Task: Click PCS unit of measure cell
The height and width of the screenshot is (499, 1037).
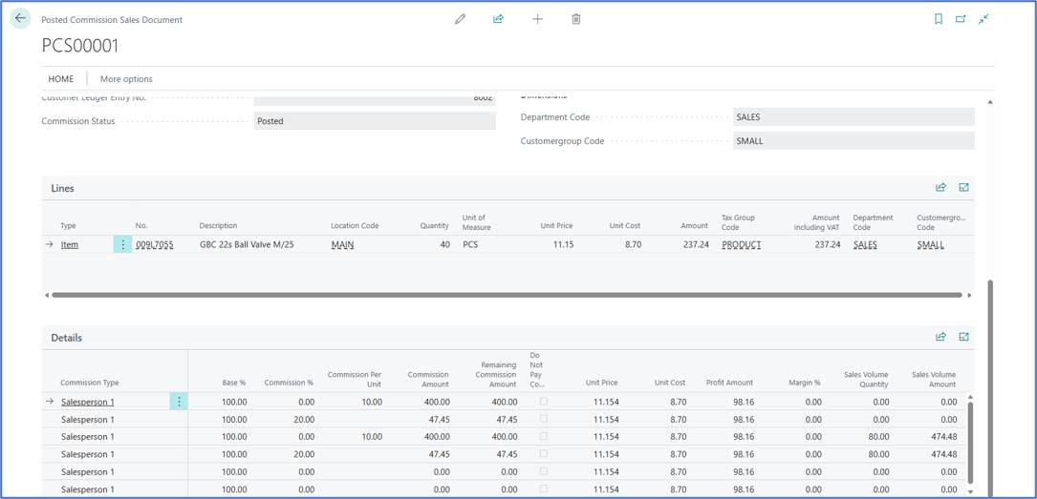Action: coord(471,244)
